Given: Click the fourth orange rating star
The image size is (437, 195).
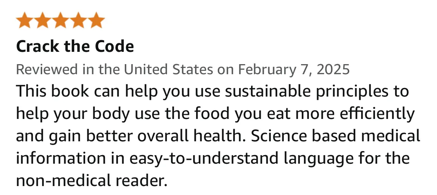Looking at the screenshot, I should 78,20.
